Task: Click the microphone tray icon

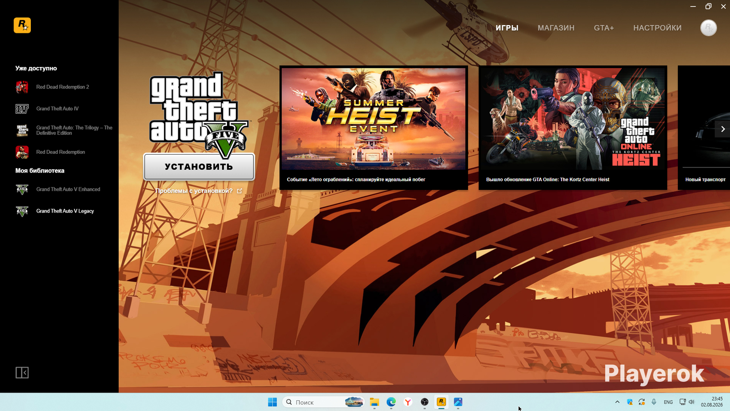Action: (654, 402)
